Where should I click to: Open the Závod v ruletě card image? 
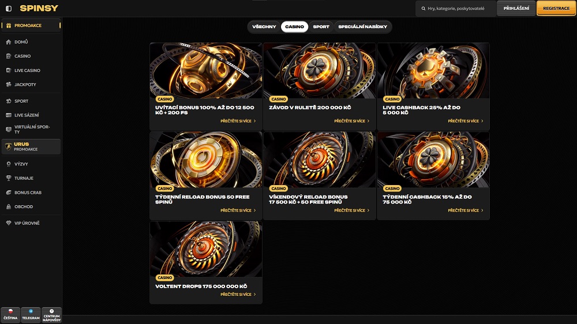coord(320,70)
